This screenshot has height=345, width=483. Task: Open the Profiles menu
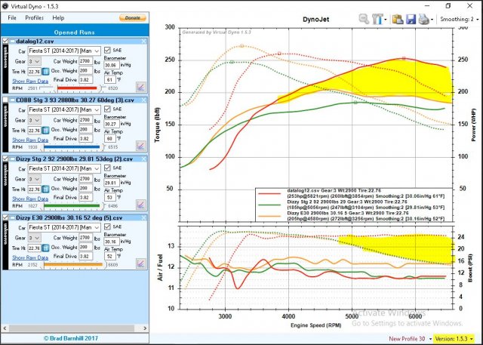click(35, 18)
